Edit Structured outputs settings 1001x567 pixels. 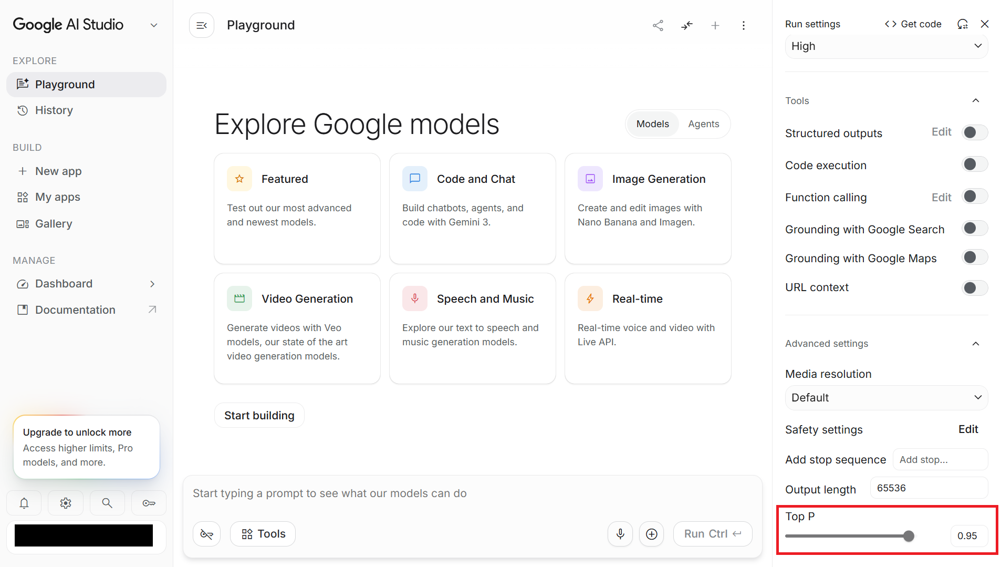941,132
